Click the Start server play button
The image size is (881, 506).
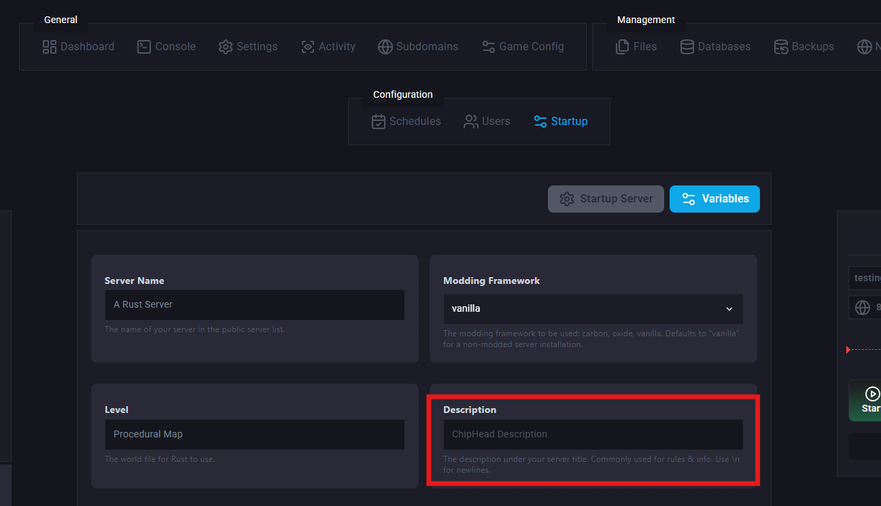[x=866, y=401]
